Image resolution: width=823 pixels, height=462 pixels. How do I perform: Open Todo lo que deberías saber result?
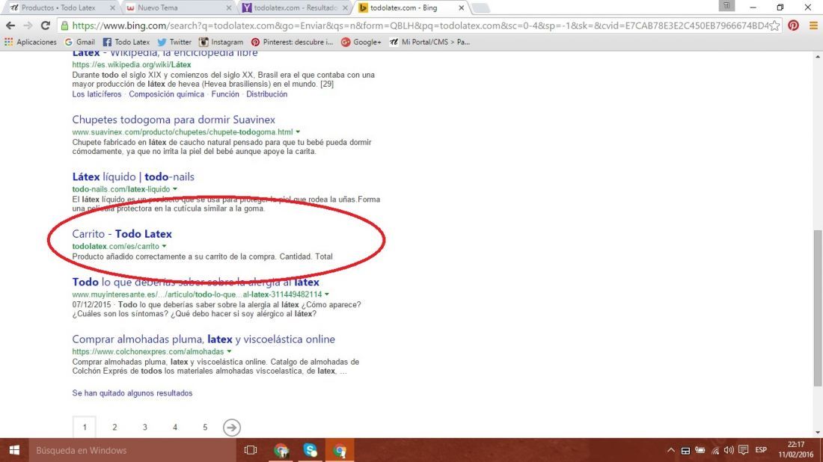click(x=195, y=282)
